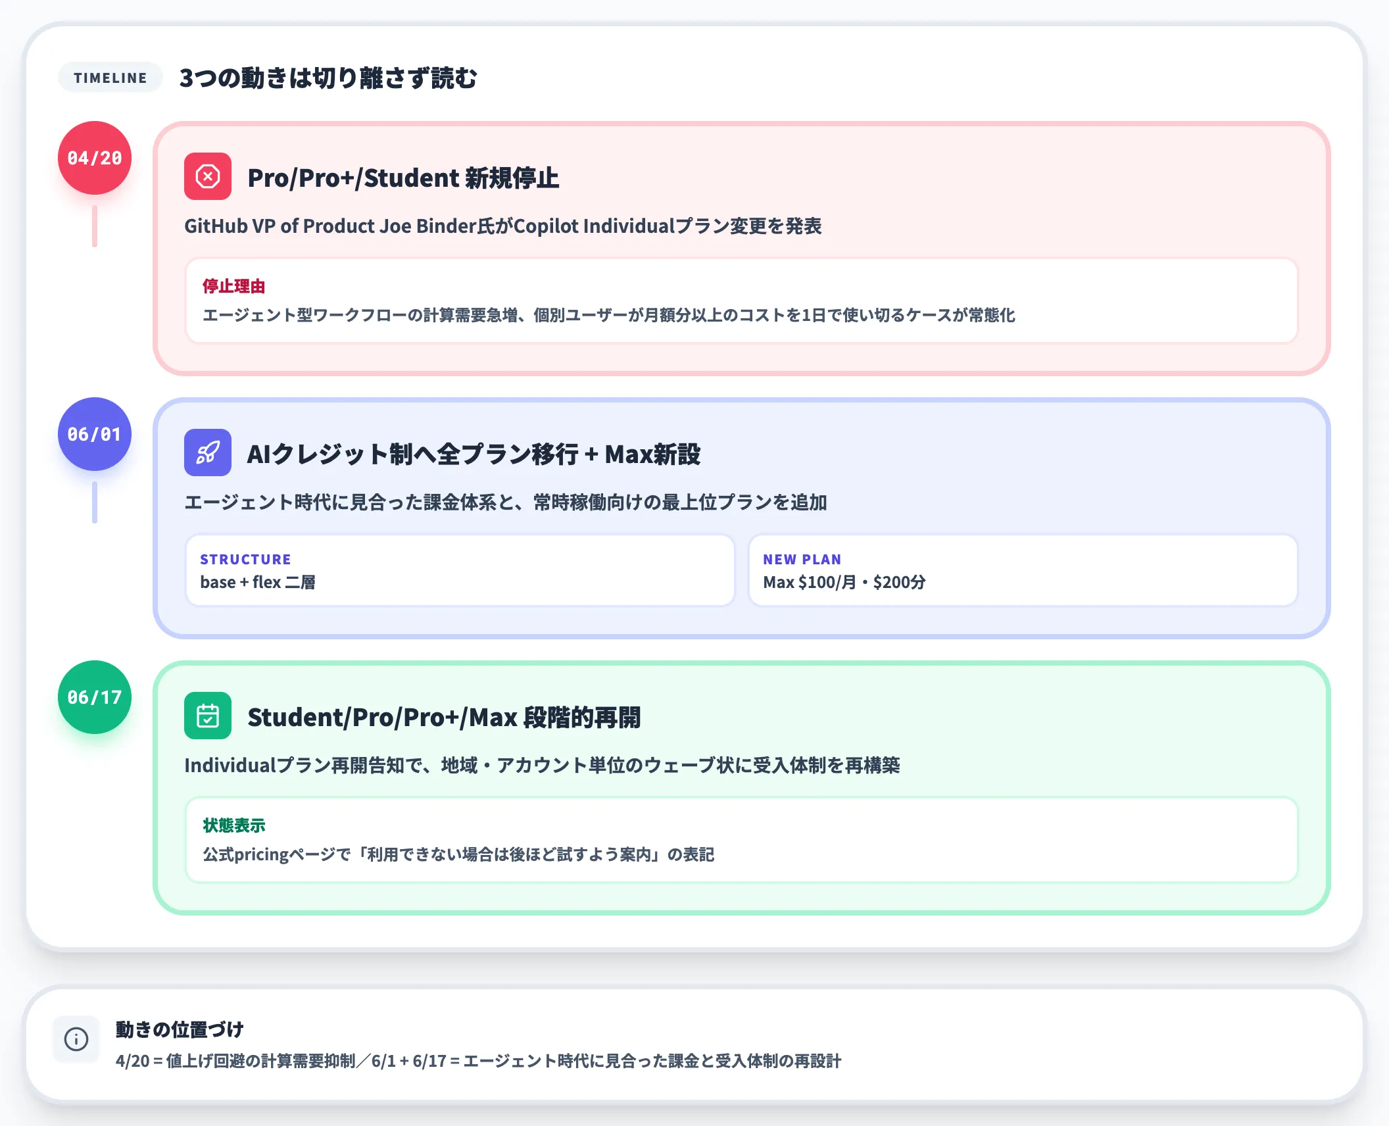Click the heading 3つの動きは切り離さず読む
1389x1126 pixels.
tap(328, 78)
